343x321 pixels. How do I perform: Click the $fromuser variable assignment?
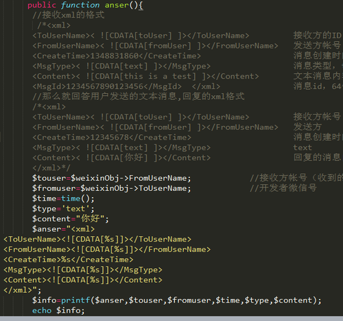(111, 188)
